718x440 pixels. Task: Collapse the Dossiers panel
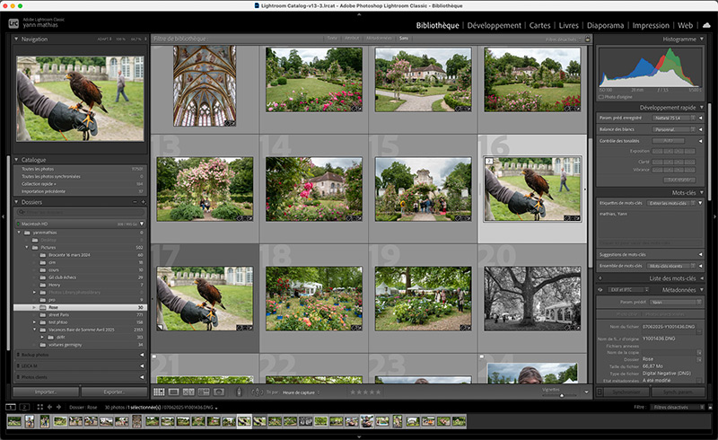[16, 202]
